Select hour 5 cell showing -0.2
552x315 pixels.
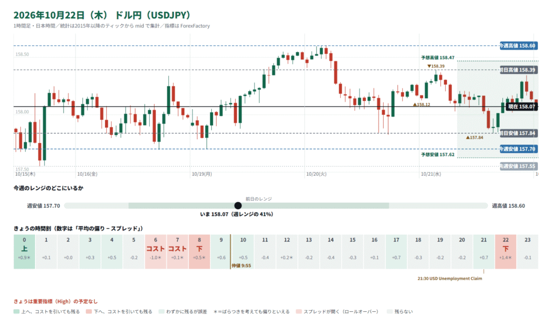(x=134, y=251)
